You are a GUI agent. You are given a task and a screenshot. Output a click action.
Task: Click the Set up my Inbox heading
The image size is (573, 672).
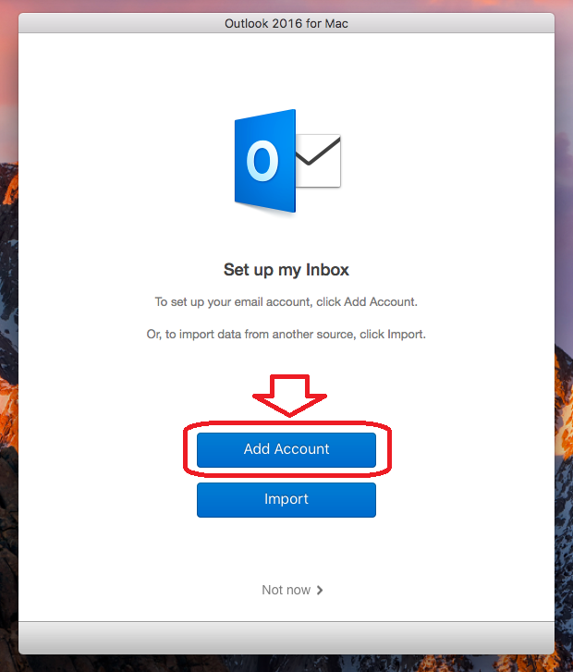click(286, 270)
